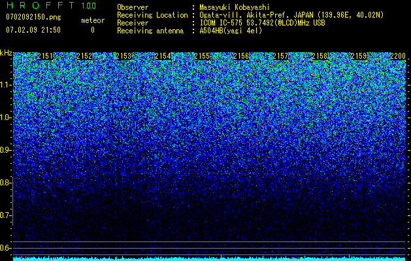Click the 2155 time marker
The height and width of the screenshot is (261, 411).
click(x=202, y=56)
